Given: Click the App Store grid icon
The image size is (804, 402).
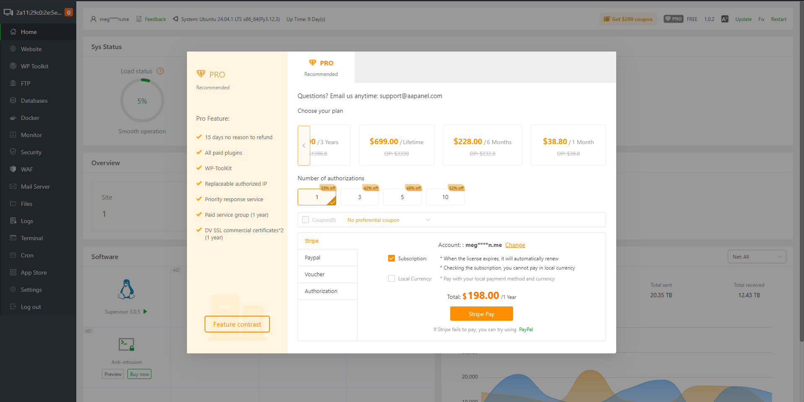Looking at the screenshot, I should pyautogui.click(x=13, y=272).
